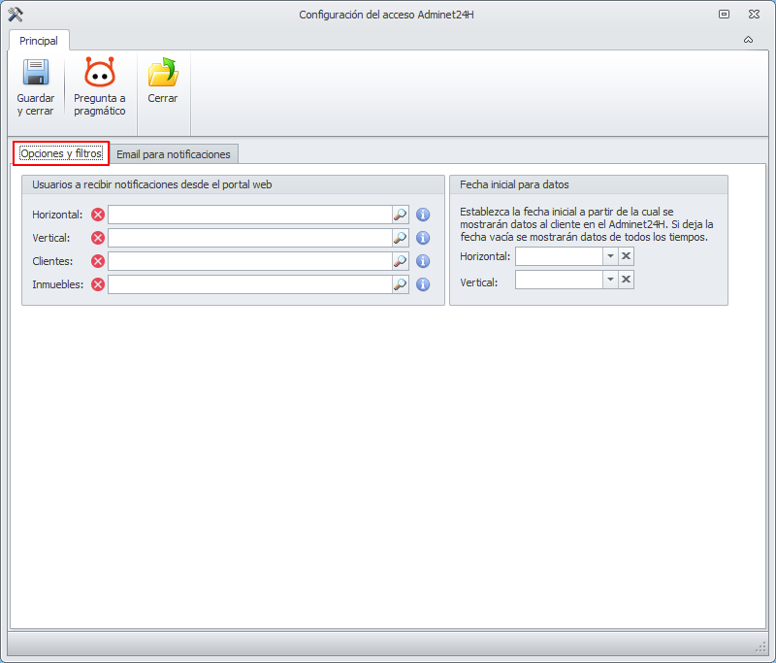776x663 pixels.
Task: Open the Horizontal date dropdown
Action: point(610,256)
